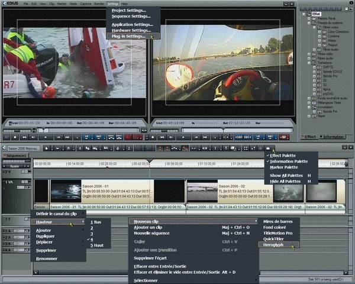The height and width of the screenshot is (284, 355).
Task: Adjust the left player shuttle slider
Action: point(17,131)
